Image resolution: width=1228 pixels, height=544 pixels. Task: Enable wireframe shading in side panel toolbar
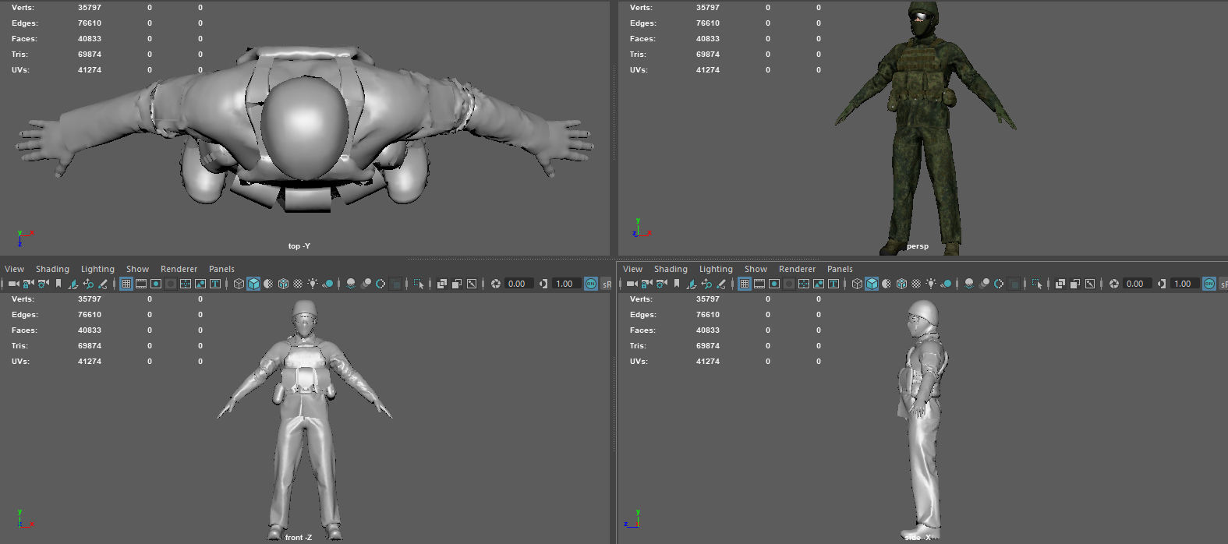click(857, 284)
